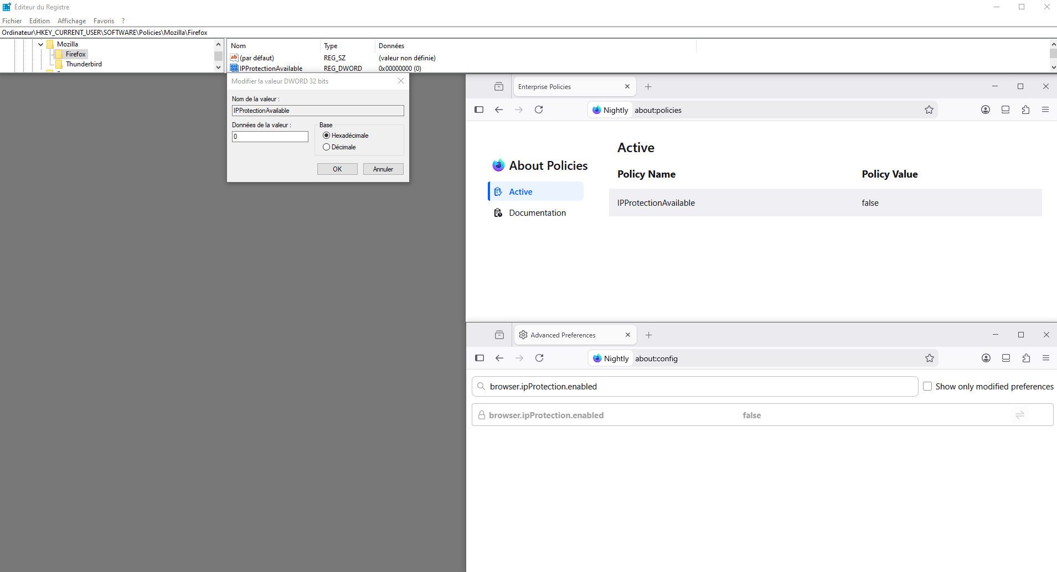The height and width of the screenshot is (572, 1057).
Task: Enable Show only modified preferences
Action: [x=927, y=387]
